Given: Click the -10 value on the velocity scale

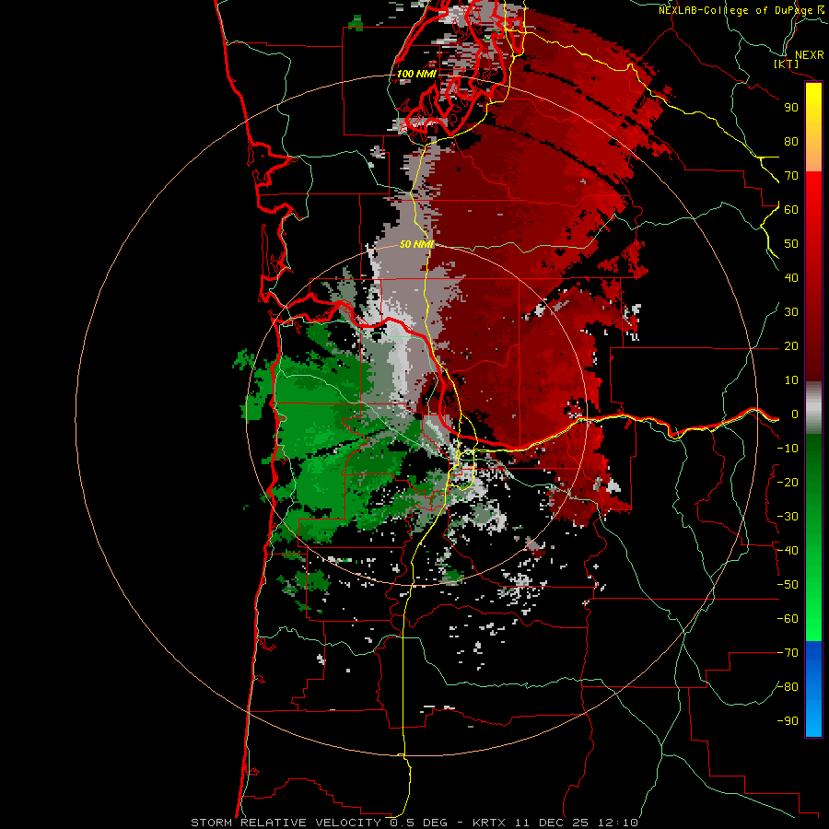Looking at the screenshot, I should coord(788,449).
